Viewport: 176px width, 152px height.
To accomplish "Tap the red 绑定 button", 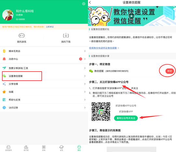I will click(x=169, y=71).
